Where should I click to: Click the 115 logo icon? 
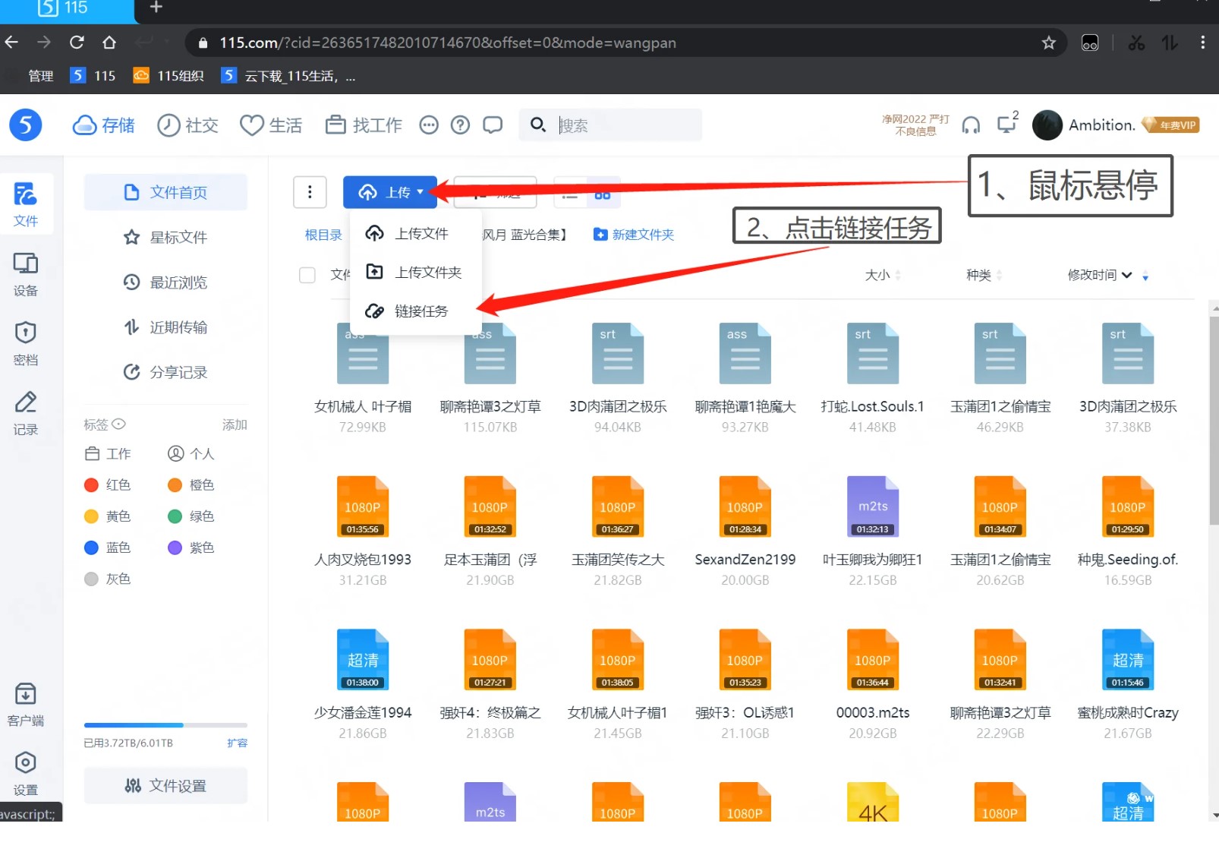[x=26, y=125]
